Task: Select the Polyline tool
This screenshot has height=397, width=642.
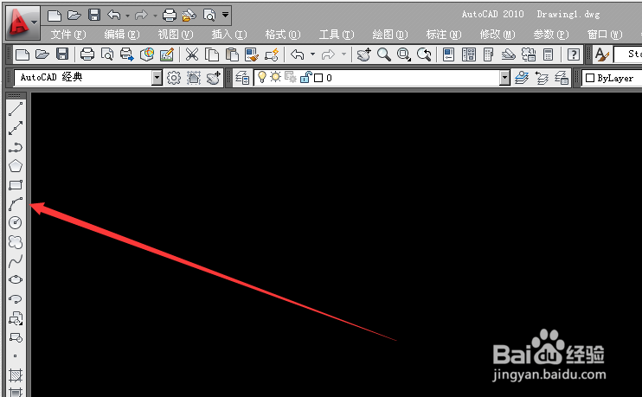Action: tap(16, 147)
